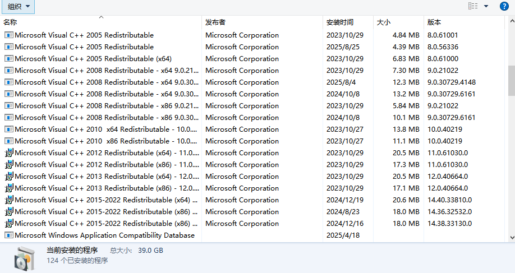
Task: Click icon of Visual C++ 2010 x86 Redistributable
Action: tap(9, 141)
